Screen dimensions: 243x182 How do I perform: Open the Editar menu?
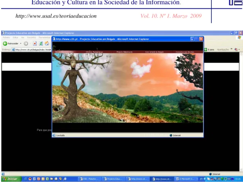tap(16, 38)
